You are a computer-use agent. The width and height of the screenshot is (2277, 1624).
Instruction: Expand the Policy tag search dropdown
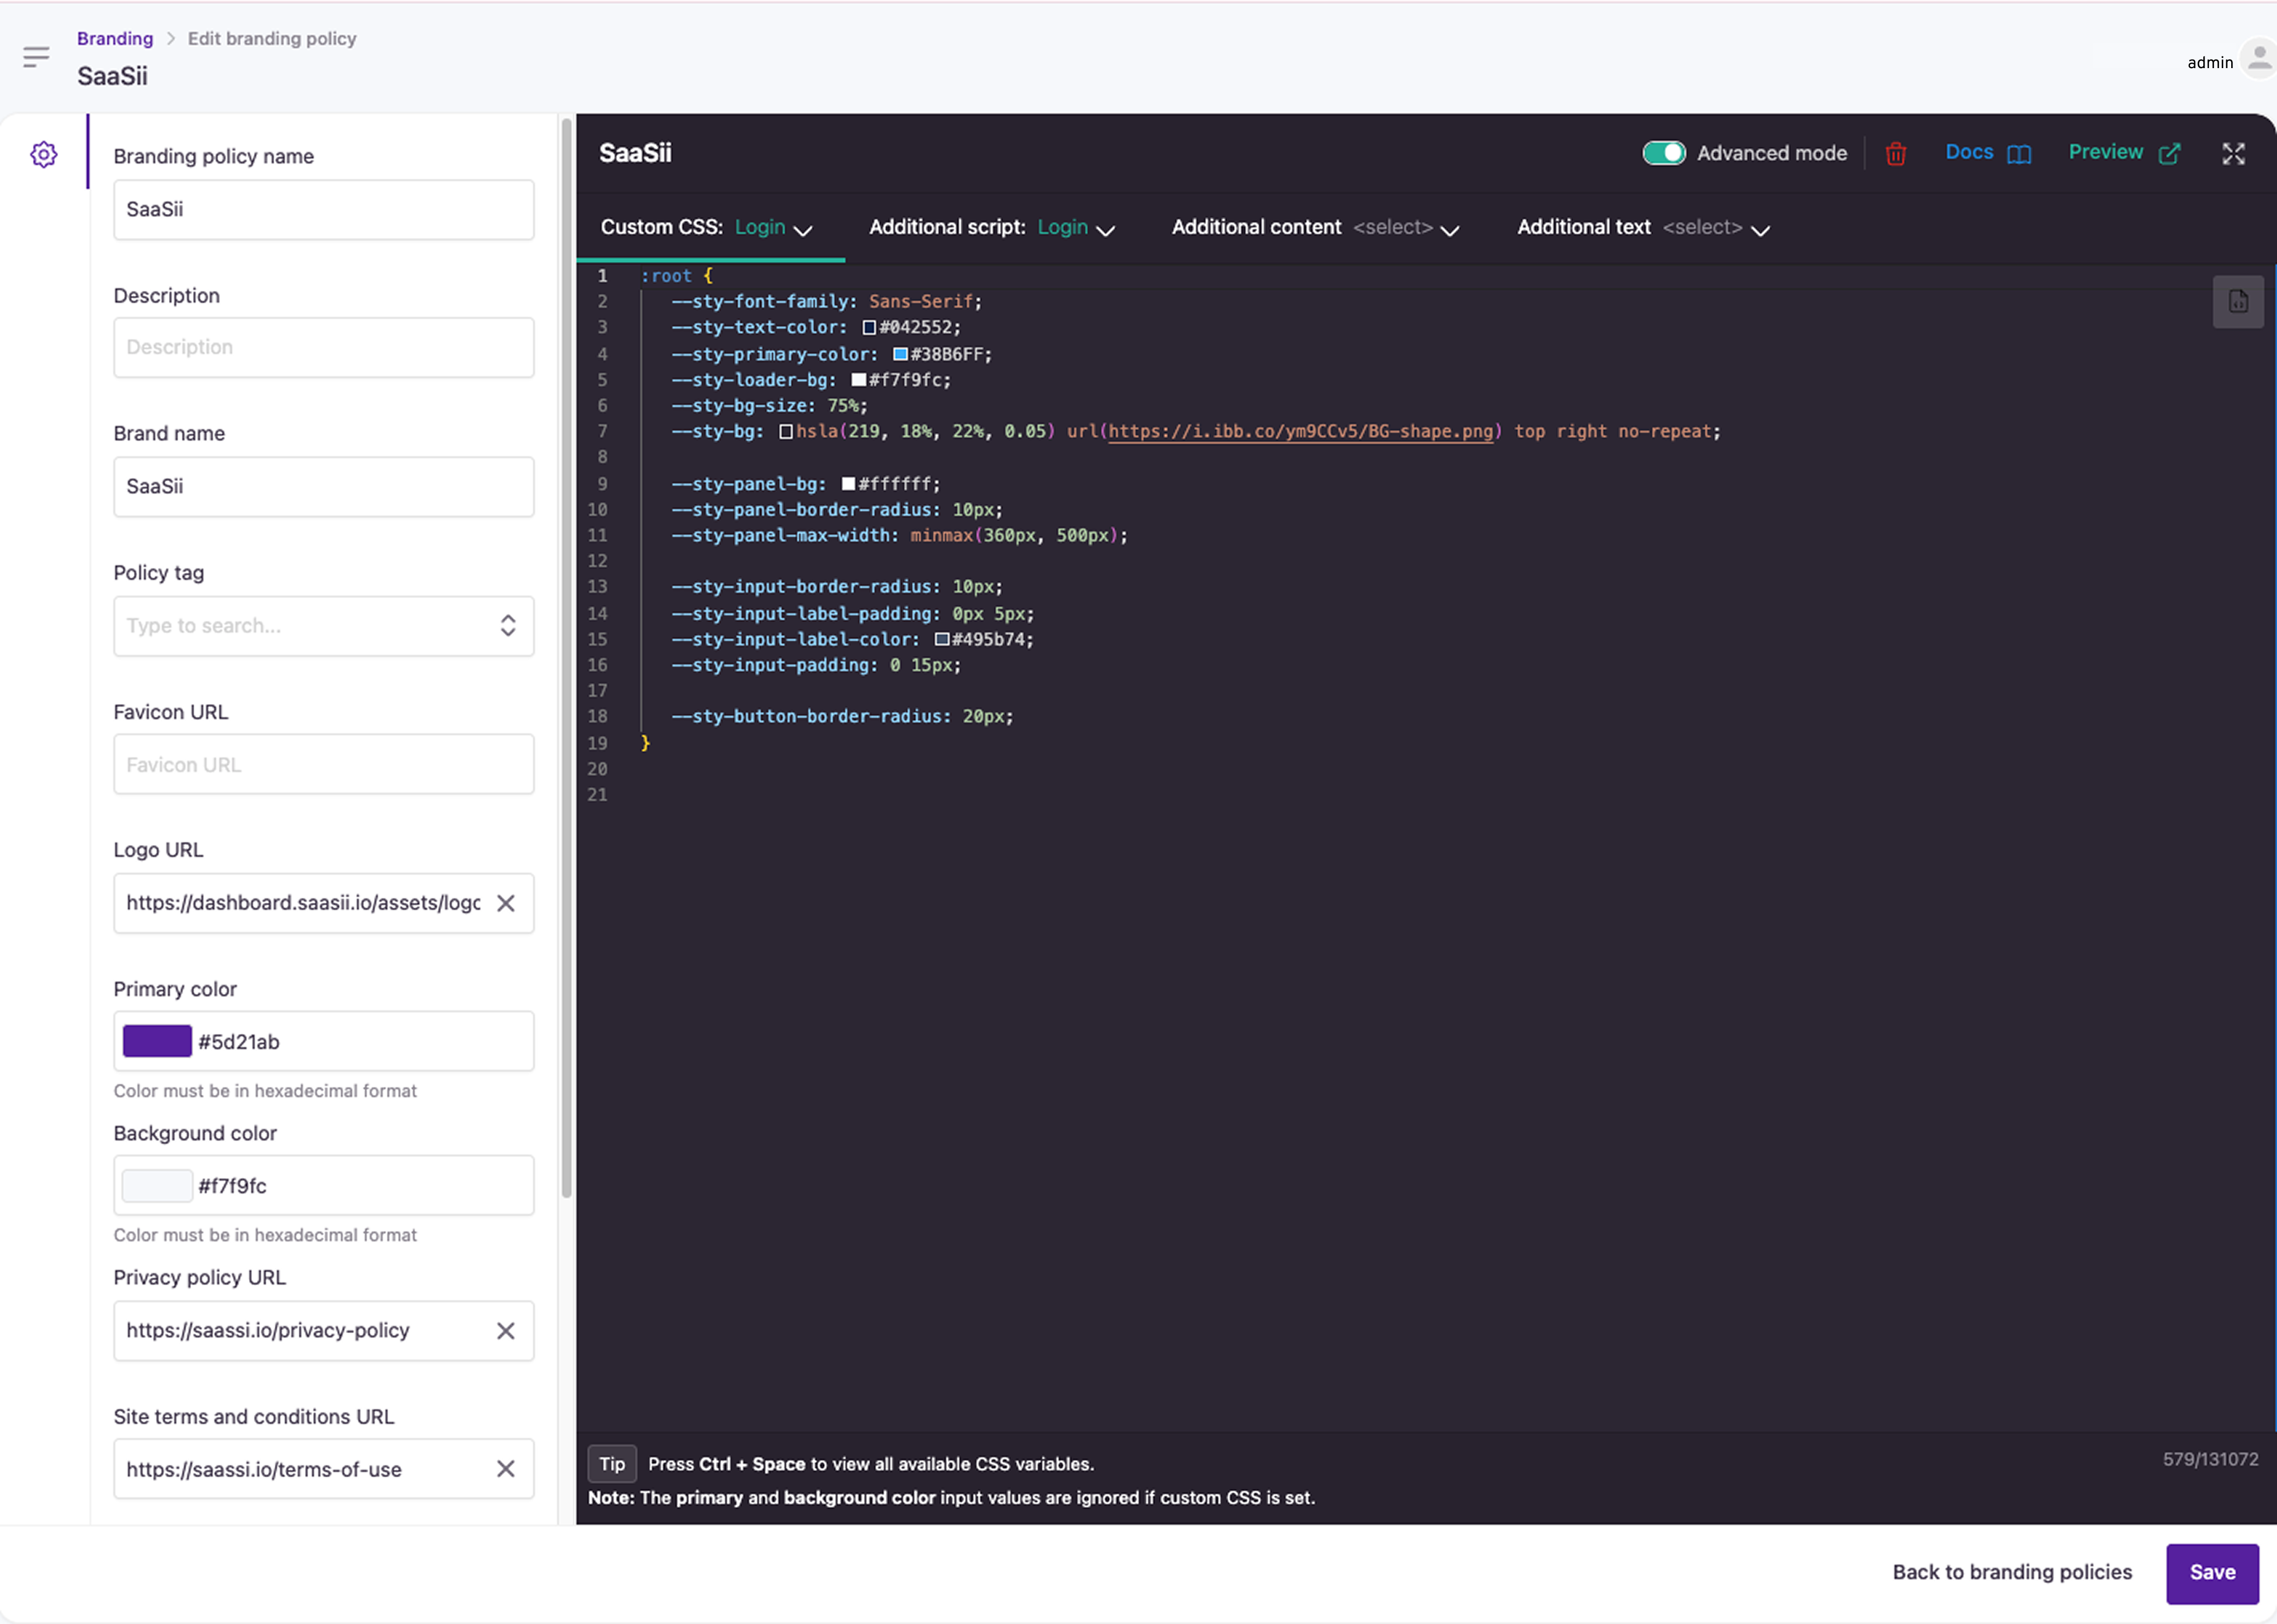tap(508, 626)
